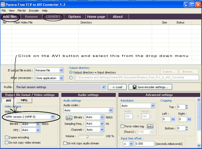Open the Options toolbar item
The image size is (202, 149).
(75, 17)
